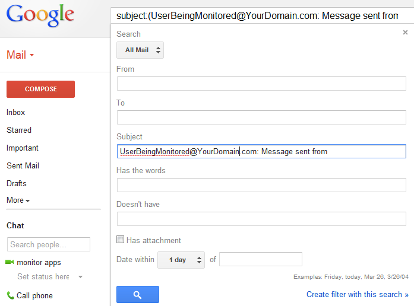Click Create filter with this search link

click(357, 294)
